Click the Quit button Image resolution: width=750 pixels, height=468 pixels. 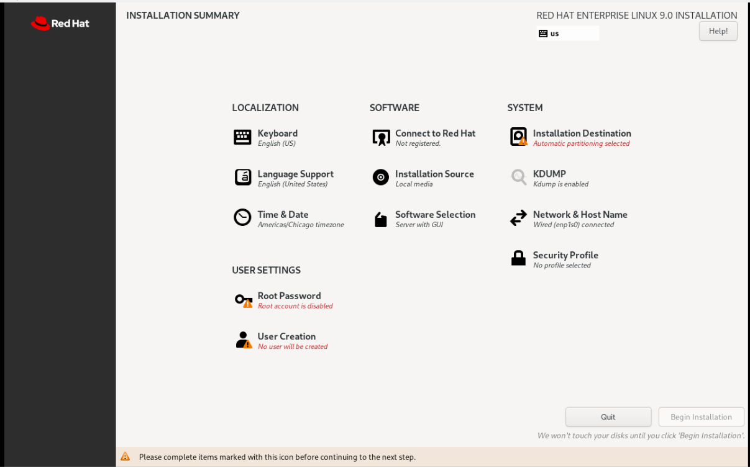608,417
